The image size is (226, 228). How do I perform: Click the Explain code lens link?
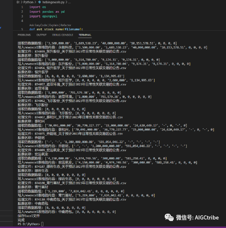click(54, 25)
